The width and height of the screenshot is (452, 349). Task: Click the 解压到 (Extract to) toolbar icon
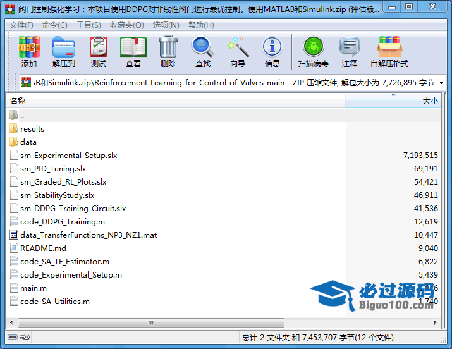click(x=64, y=47)
